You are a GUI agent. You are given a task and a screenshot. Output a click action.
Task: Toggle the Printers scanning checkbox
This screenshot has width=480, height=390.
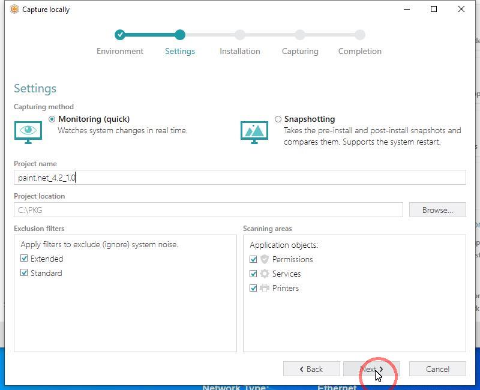click(x=253, y=288)
